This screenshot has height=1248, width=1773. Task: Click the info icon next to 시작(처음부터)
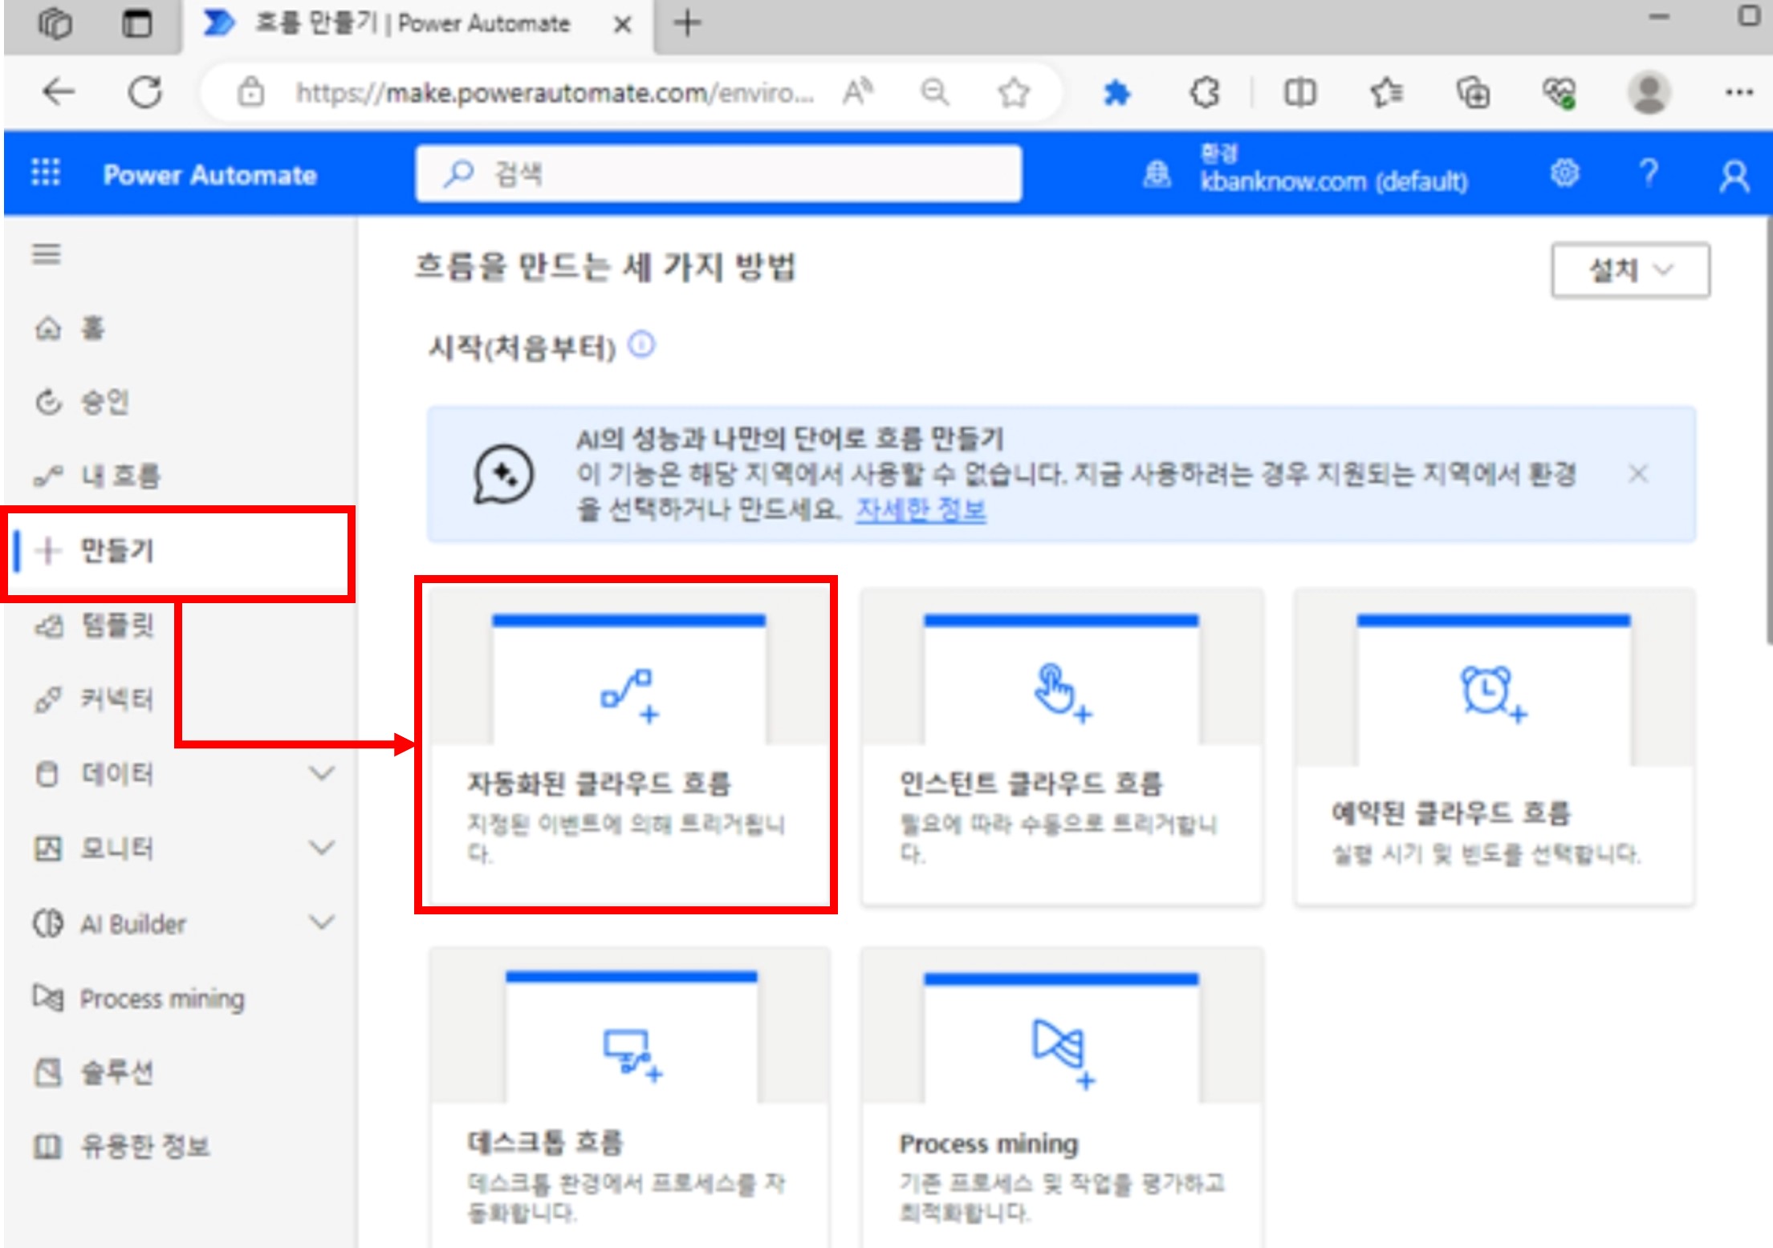point(641,346)
